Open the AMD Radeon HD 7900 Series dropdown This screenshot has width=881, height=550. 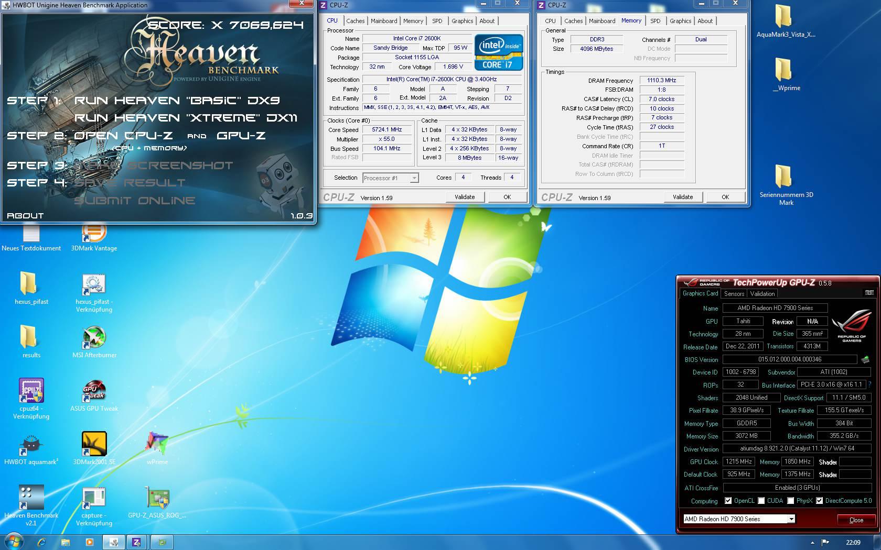[739, 519]
